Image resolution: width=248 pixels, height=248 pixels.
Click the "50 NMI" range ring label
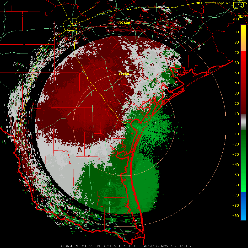(124, 74)
